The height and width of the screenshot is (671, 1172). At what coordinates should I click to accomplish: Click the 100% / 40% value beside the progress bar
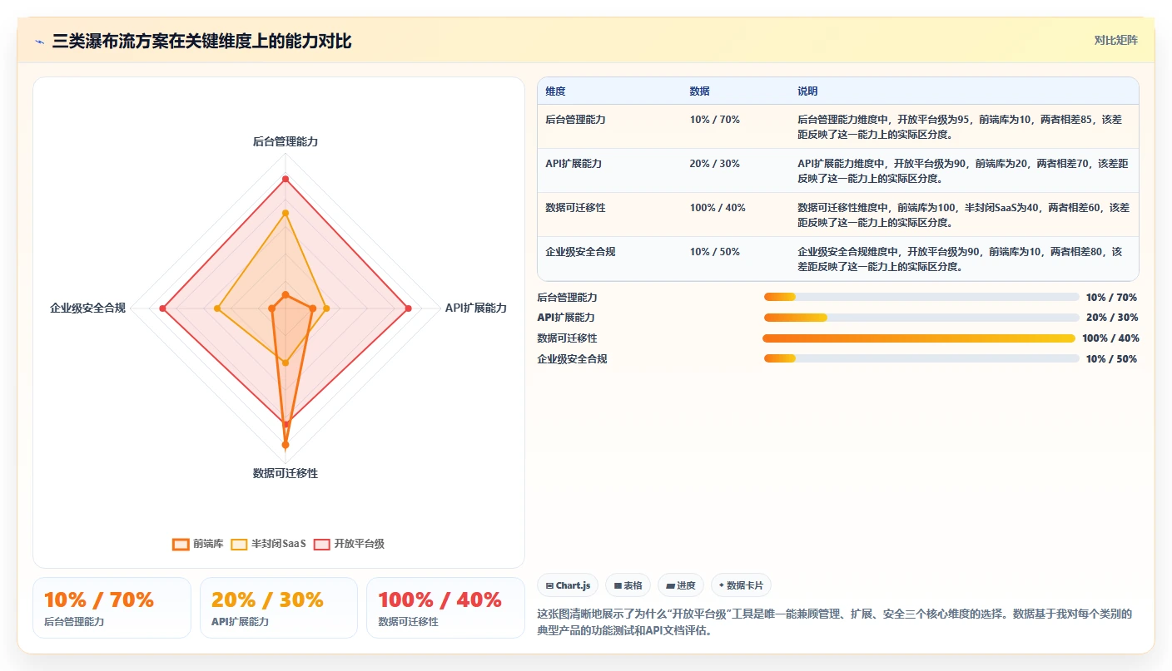[1110, 338]
